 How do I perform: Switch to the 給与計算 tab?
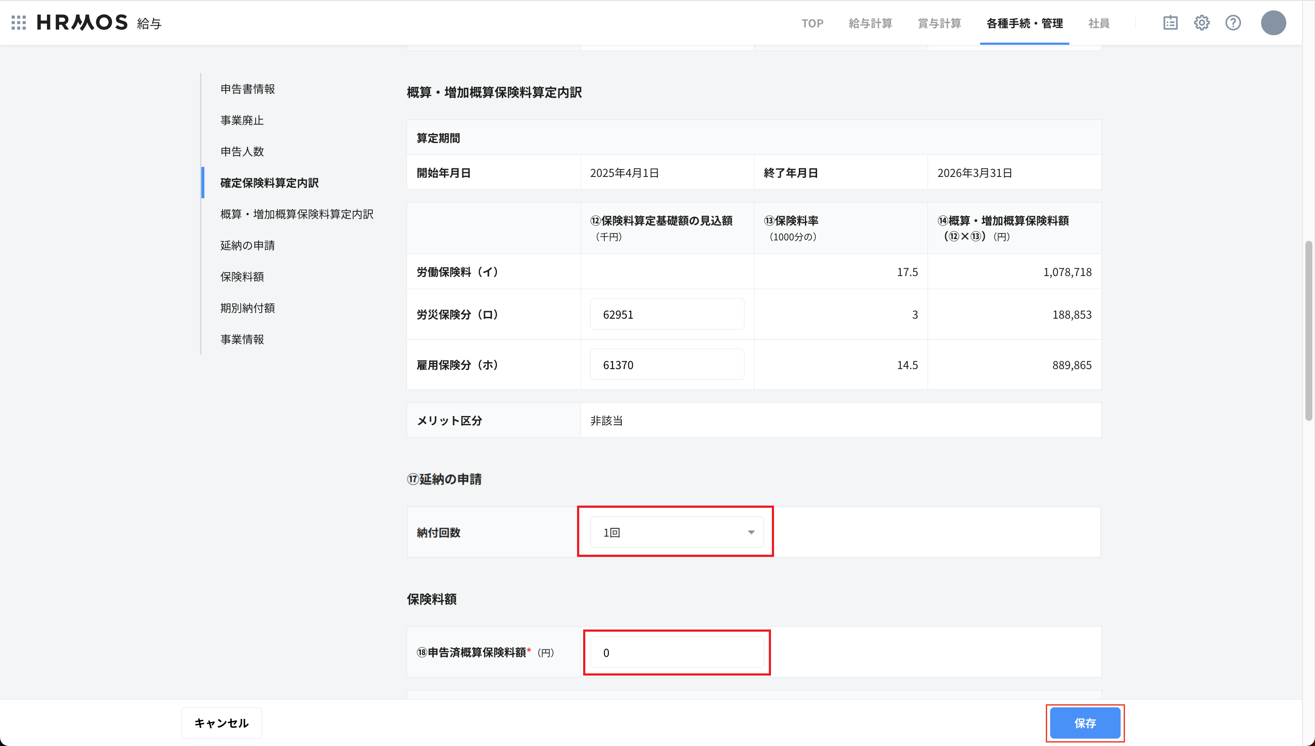pyautogui.click(x=870, y=23)
